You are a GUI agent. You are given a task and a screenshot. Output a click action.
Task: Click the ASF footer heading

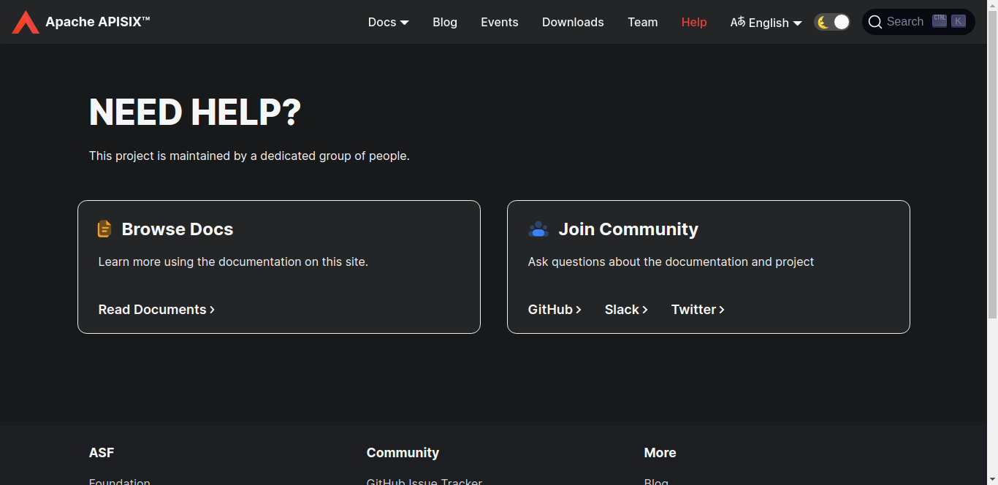(x=102, y=453)
